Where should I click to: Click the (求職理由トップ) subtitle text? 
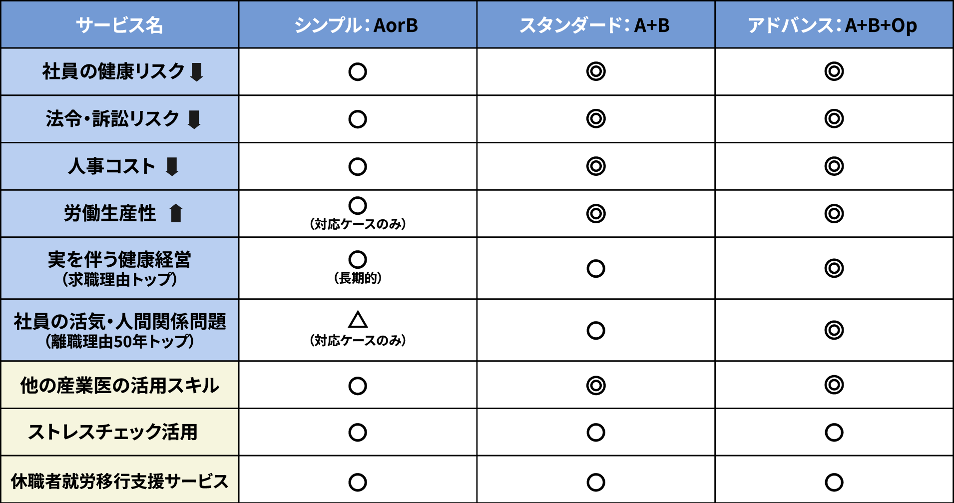point(119,279)
